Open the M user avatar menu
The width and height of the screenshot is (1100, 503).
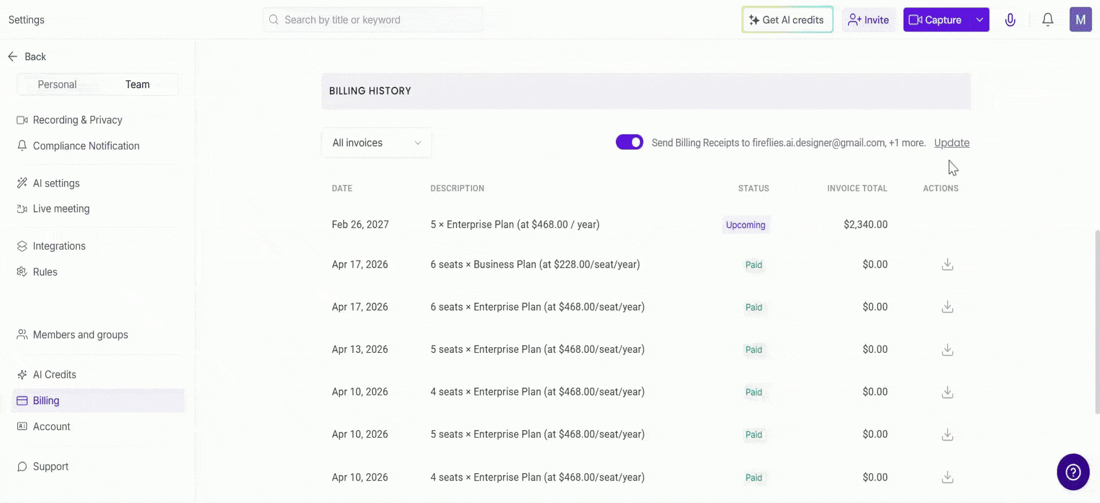[1081, 19]
